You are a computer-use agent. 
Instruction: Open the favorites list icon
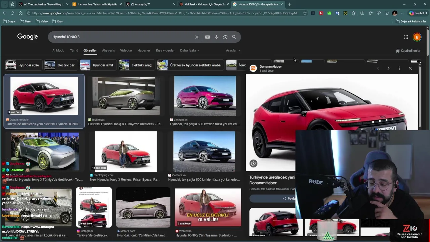pyautogui.click(x=370, y=13)
